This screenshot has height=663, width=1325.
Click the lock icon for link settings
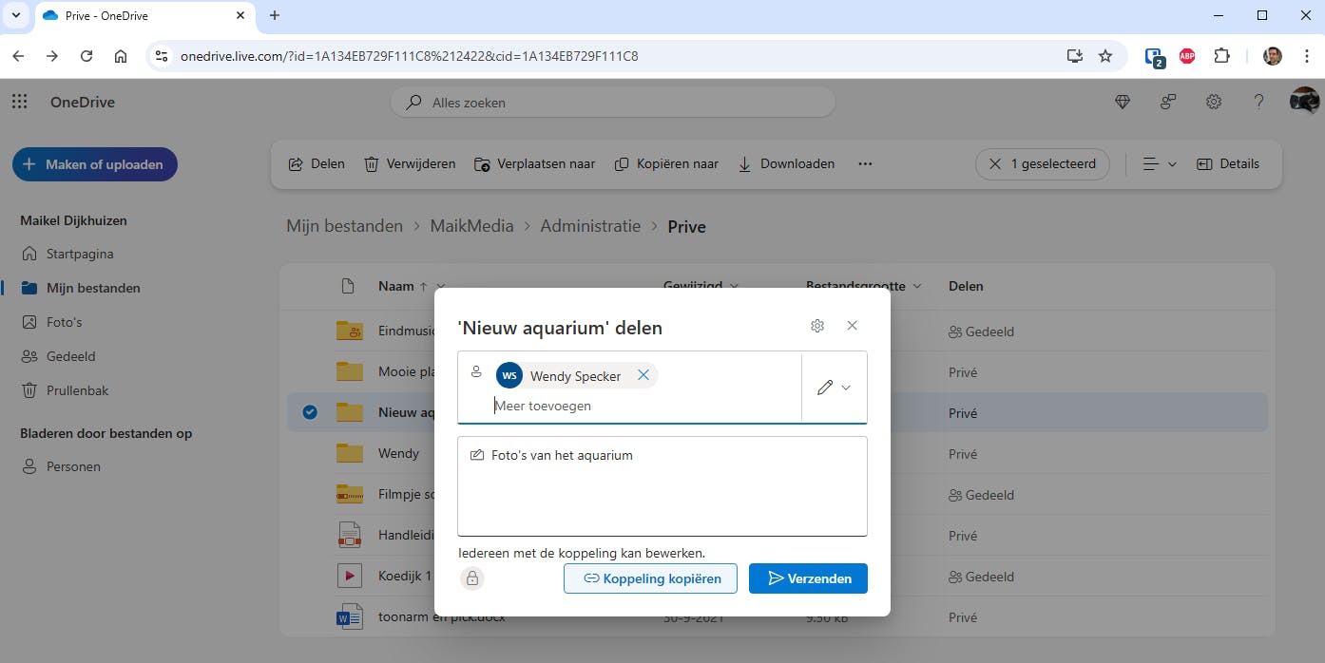click(x=472, y=578)
